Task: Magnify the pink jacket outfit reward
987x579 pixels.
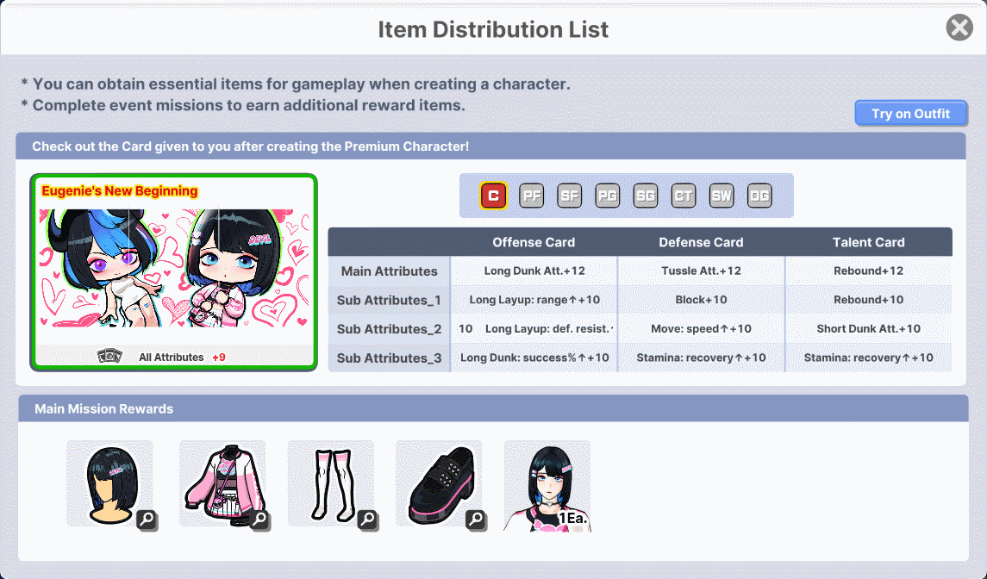Action: (x=259, y=520)
